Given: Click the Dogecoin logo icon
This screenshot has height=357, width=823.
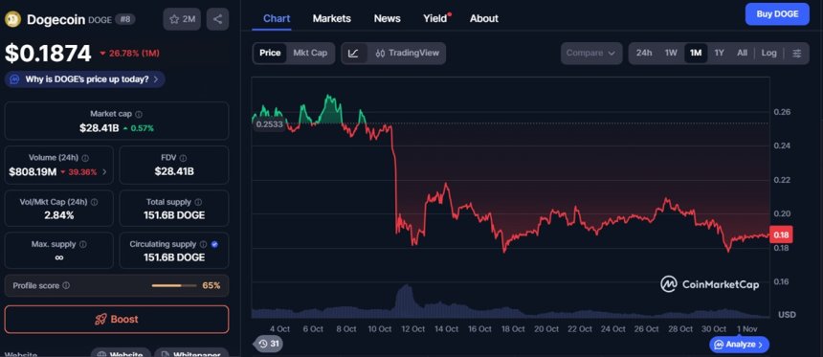Looking at the screenshot, I should click(x=12, y=19).
